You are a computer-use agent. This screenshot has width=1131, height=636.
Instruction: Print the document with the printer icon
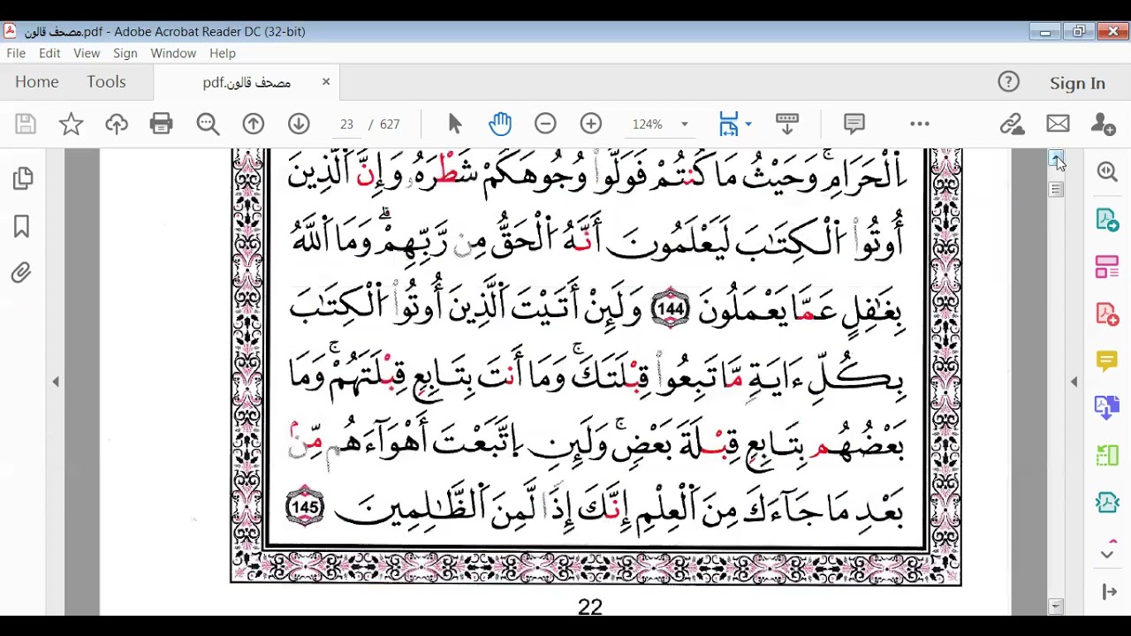tap(162, 124)
